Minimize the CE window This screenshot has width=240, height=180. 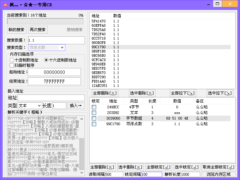209,4
